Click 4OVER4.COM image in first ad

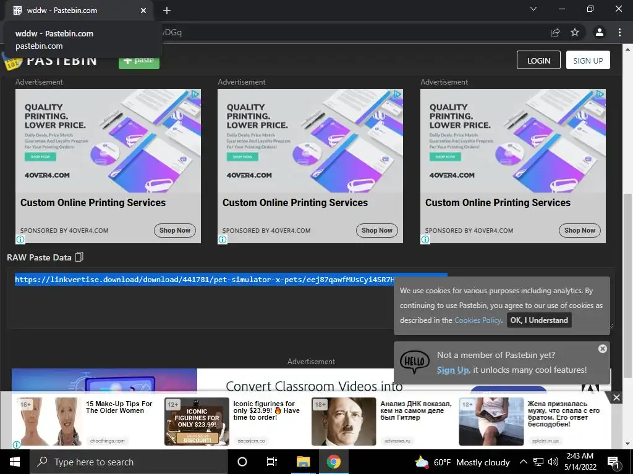(108, 140)
